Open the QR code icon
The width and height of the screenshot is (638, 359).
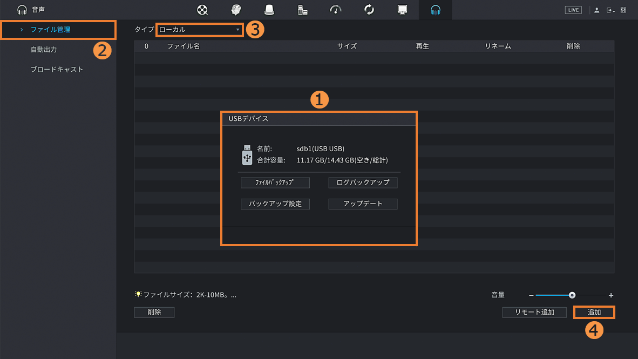click(623, 10)
